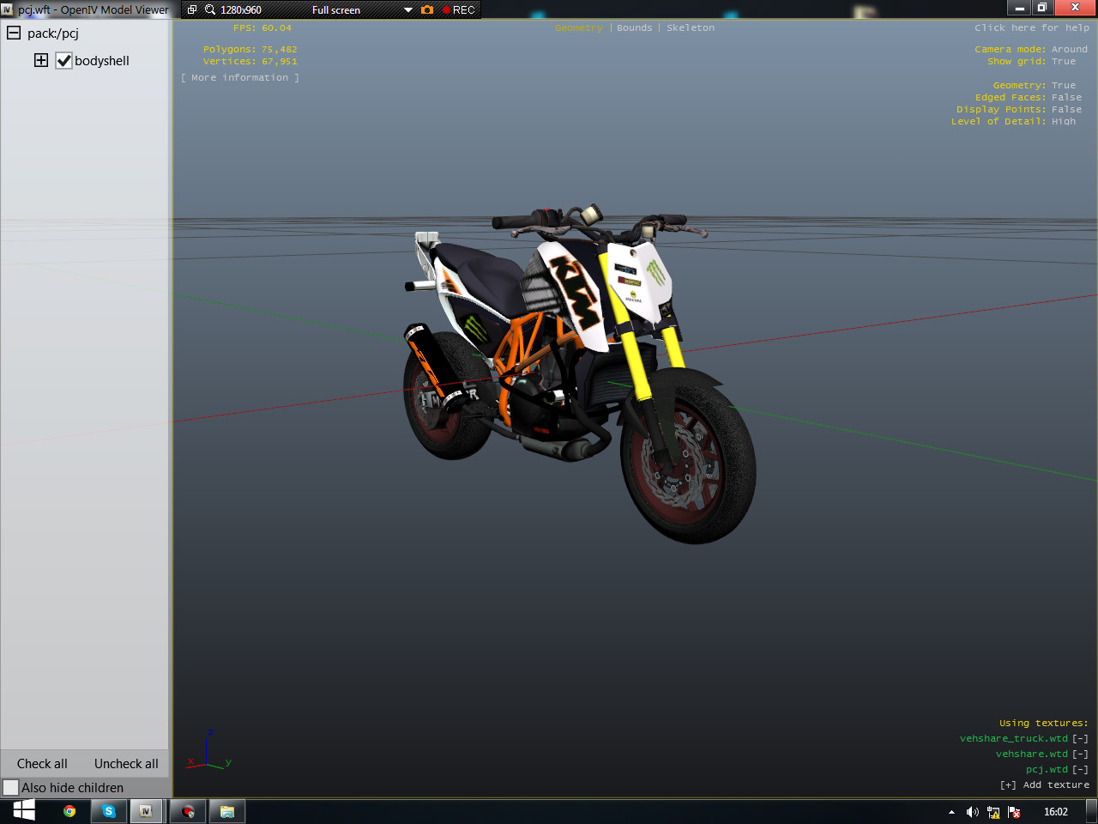Open the screen recorder taskbar app

188,811
